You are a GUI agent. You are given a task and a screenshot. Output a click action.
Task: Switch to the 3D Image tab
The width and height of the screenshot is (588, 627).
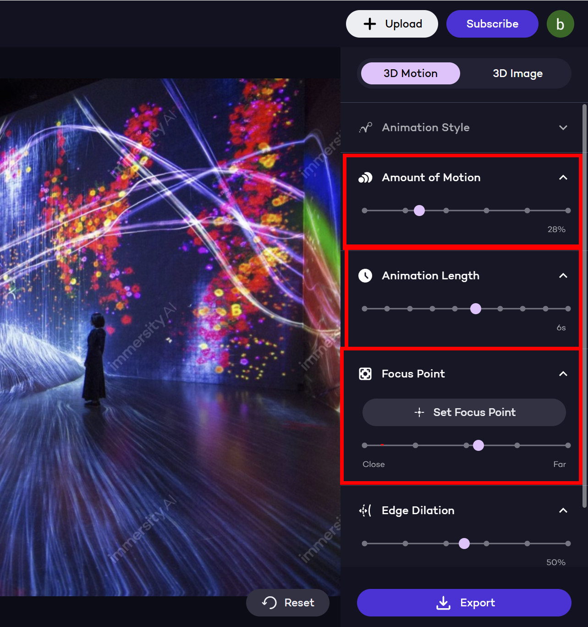tap(518, 73)
